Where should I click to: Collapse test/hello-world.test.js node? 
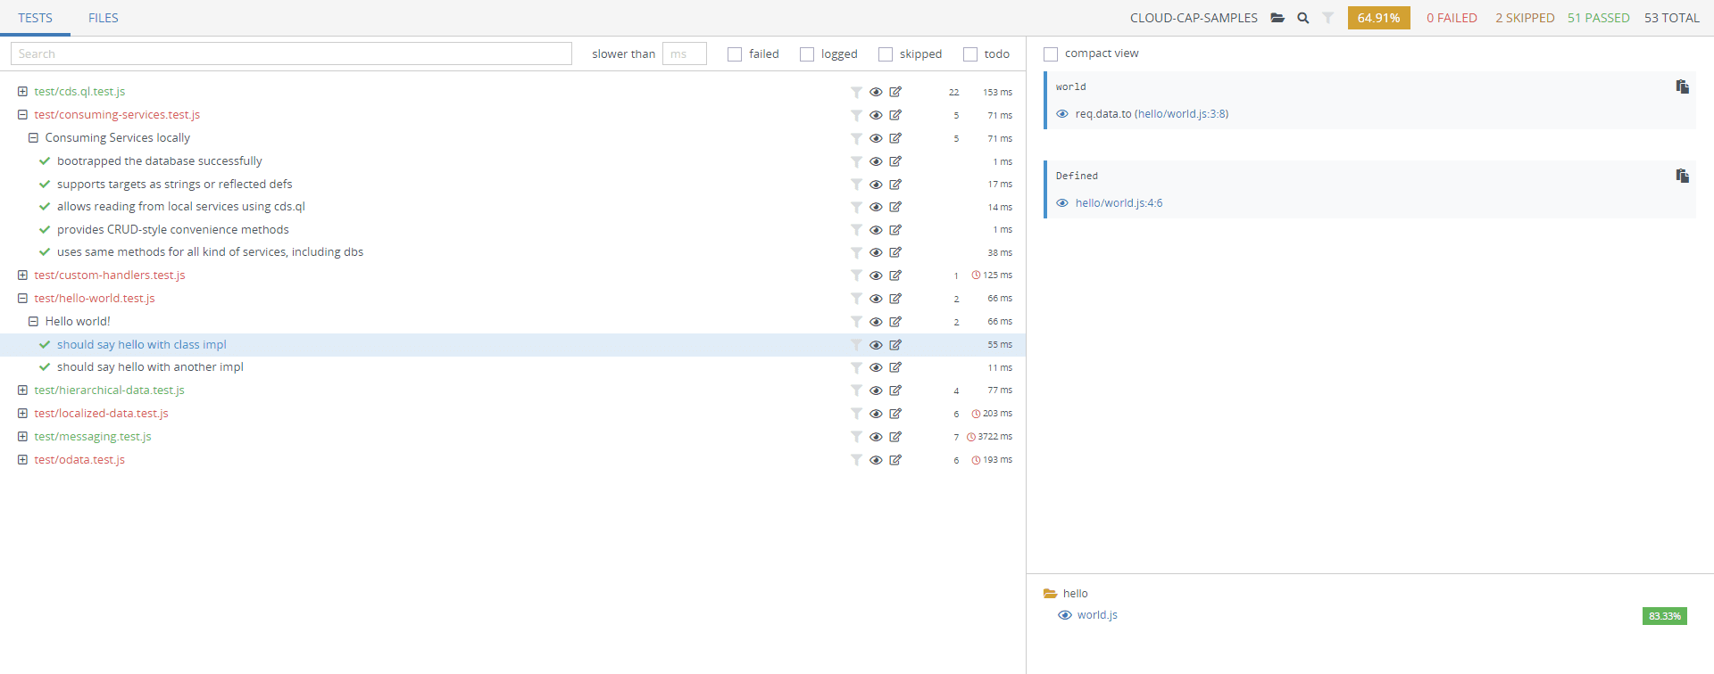[22, 298]
